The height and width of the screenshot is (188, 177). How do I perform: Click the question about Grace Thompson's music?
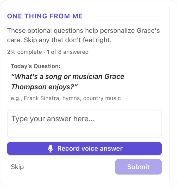tap(68, 82)
